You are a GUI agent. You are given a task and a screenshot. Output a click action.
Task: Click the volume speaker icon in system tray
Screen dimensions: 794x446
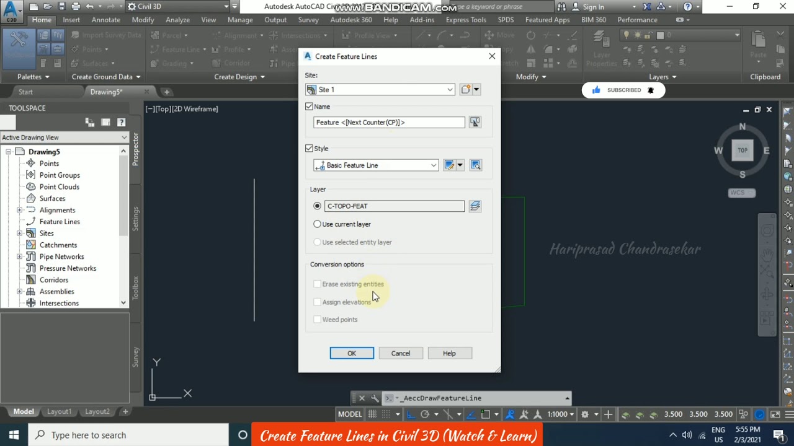click(x=687, y=435)
